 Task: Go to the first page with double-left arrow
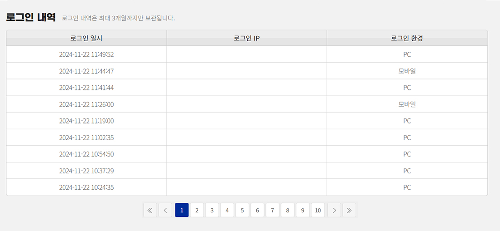point(150,210)
